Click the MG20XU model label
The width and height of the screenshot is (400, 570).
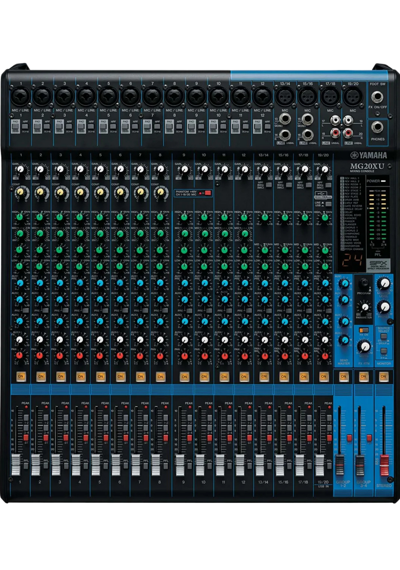pos(367,166)
